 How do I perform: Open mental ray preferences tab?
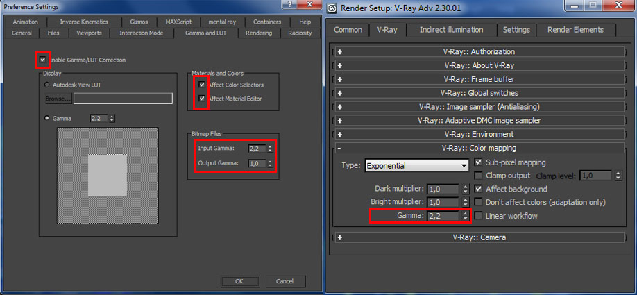coord(222,22)
